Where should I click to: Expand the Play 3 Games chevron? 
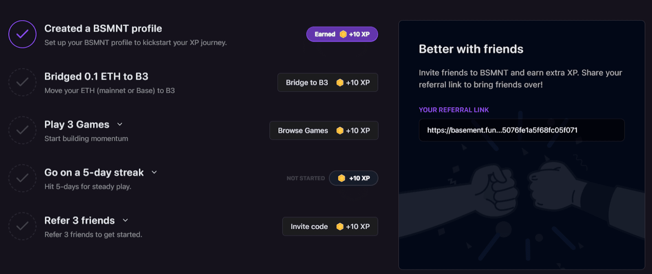(120, 125)
